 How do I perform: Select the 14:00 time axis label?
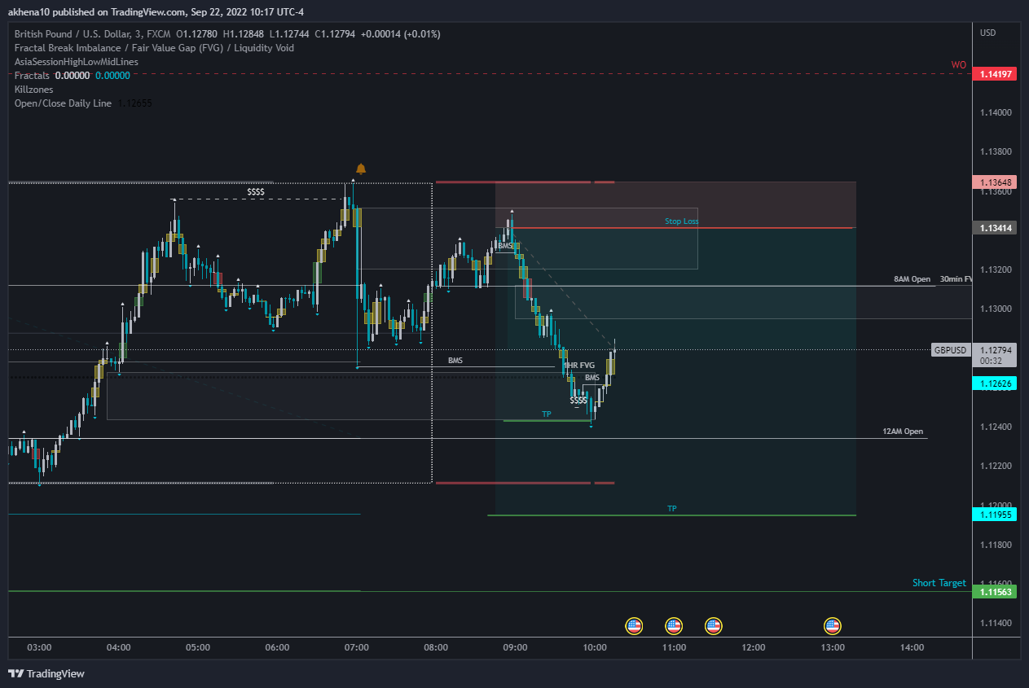(x=912, y=647)
